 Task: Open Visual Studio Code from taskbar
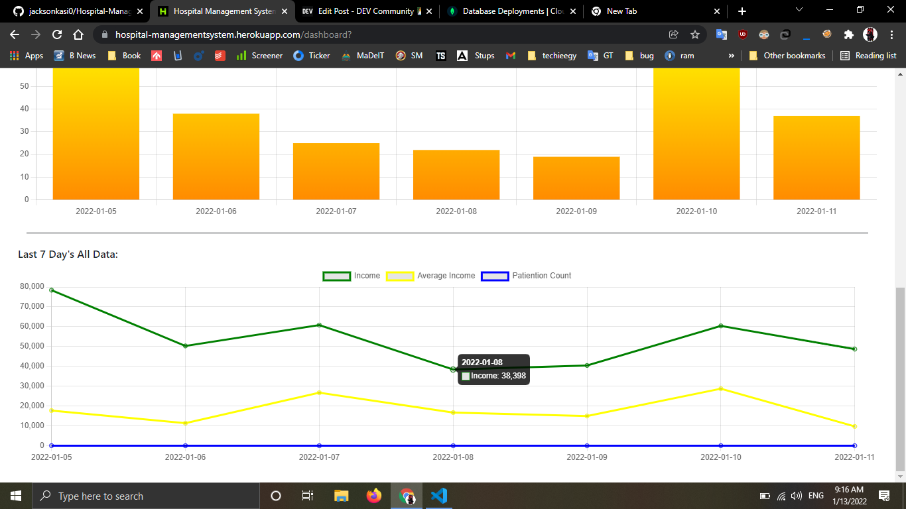438,495
